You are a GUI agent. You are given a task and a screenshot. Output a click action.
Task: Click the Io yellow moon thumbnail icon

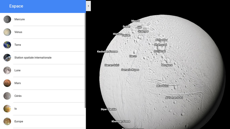pyautogui.click(x=7, y=109)
